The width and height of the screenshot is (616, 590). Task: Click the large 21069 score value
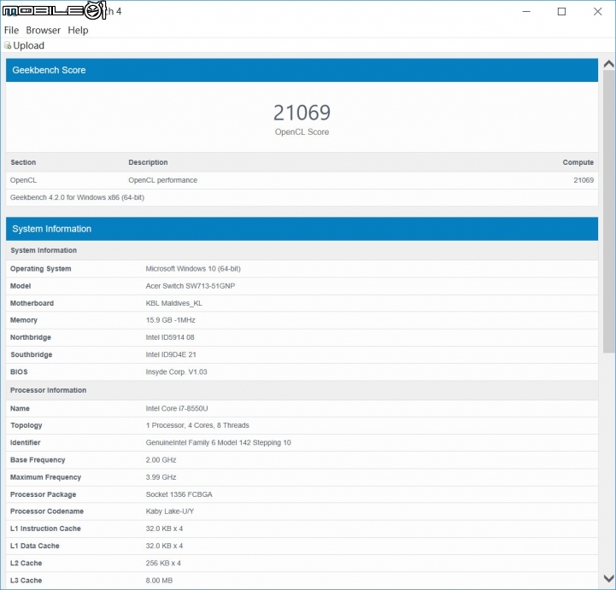pyautogui.click(x=302, y=113)
